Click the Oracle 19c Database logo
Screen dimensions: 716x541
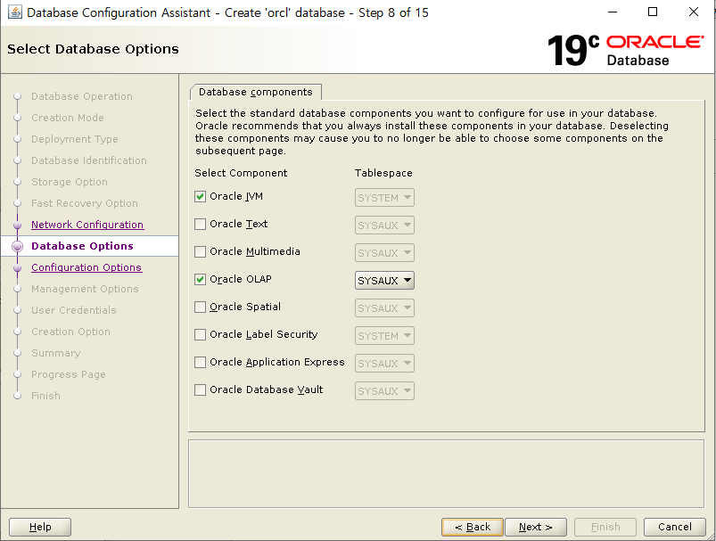tap(625, 50)
